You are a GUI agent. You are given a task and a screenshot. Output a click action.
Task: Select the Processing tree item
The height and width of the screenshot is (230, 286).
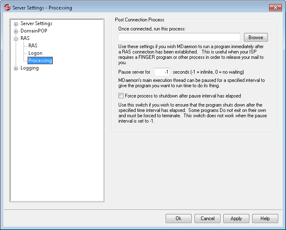40,60
